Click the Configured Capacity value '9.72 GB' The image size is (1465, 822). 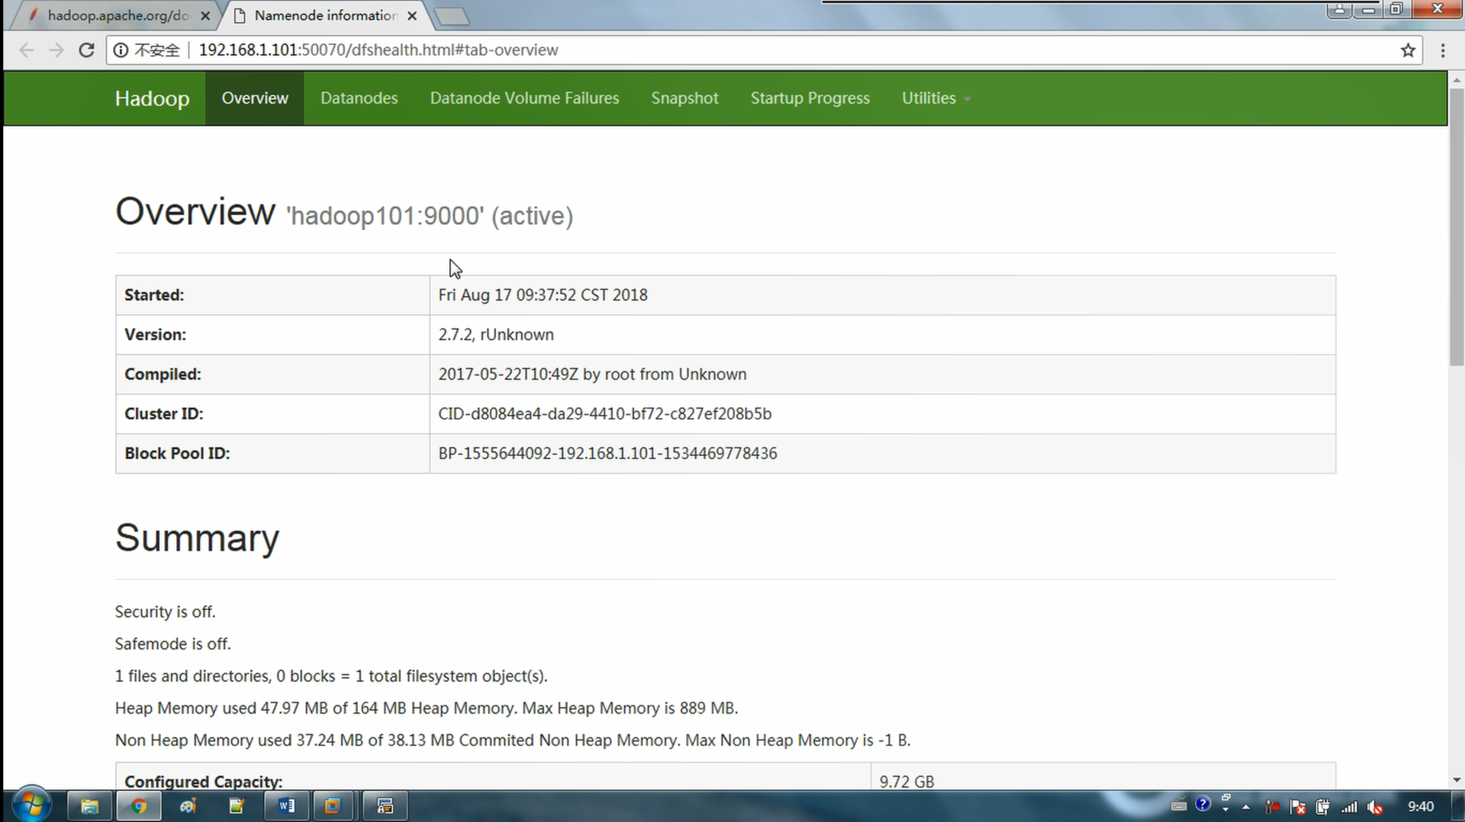click(x=906, y=782)
